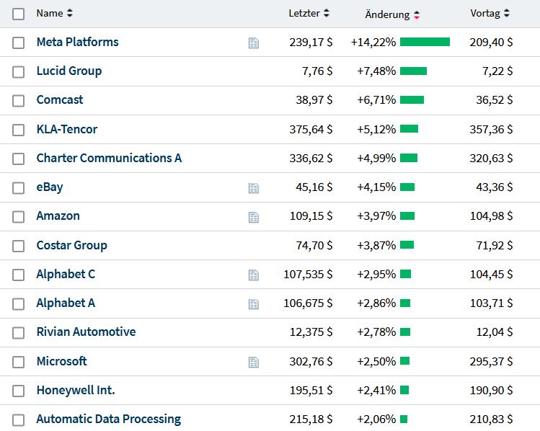540x431 pixels.
Task: Check the box for Lucid Group
Action: pos(18,71)
